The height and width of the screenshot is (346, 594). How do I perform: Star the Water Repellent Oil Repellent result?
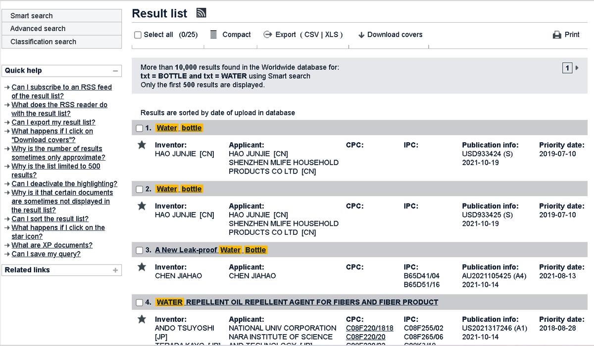click(x=142, y=320)
